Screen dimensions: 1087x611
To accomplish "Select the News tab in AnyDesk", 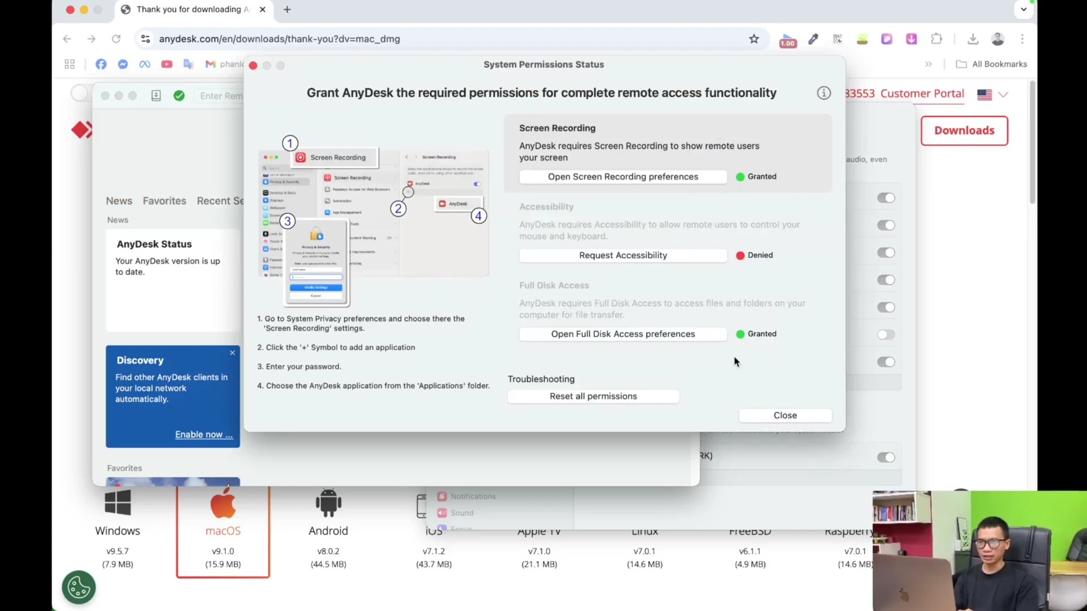I will click(x=119, y=201).
